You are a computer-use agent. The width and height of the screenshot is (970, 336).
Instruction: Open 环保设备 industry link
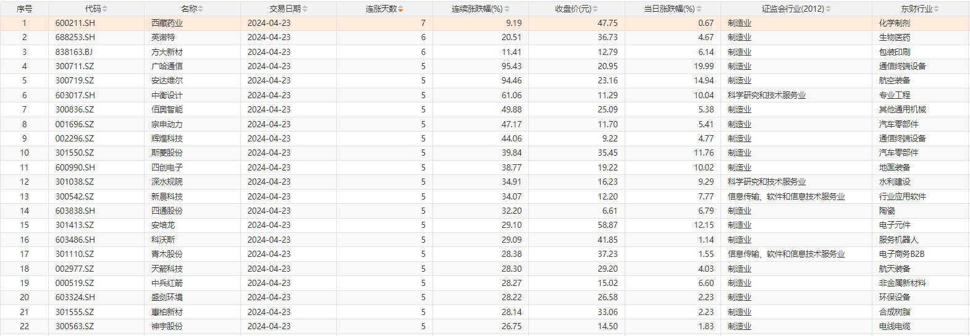pos(895,297)
